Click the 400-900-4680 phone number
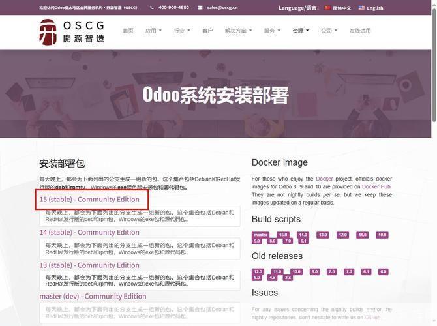 click(x=173, y=8)
